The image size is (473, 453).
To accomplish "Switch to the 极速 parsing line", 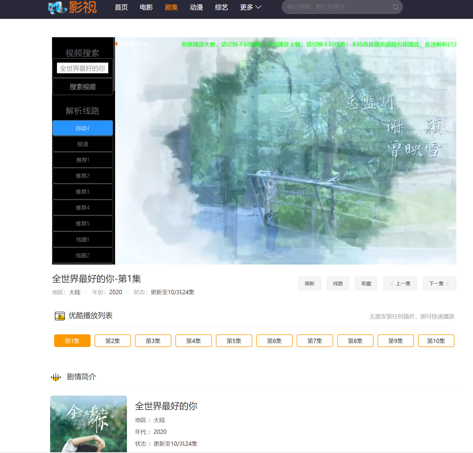I will point(82,144).
